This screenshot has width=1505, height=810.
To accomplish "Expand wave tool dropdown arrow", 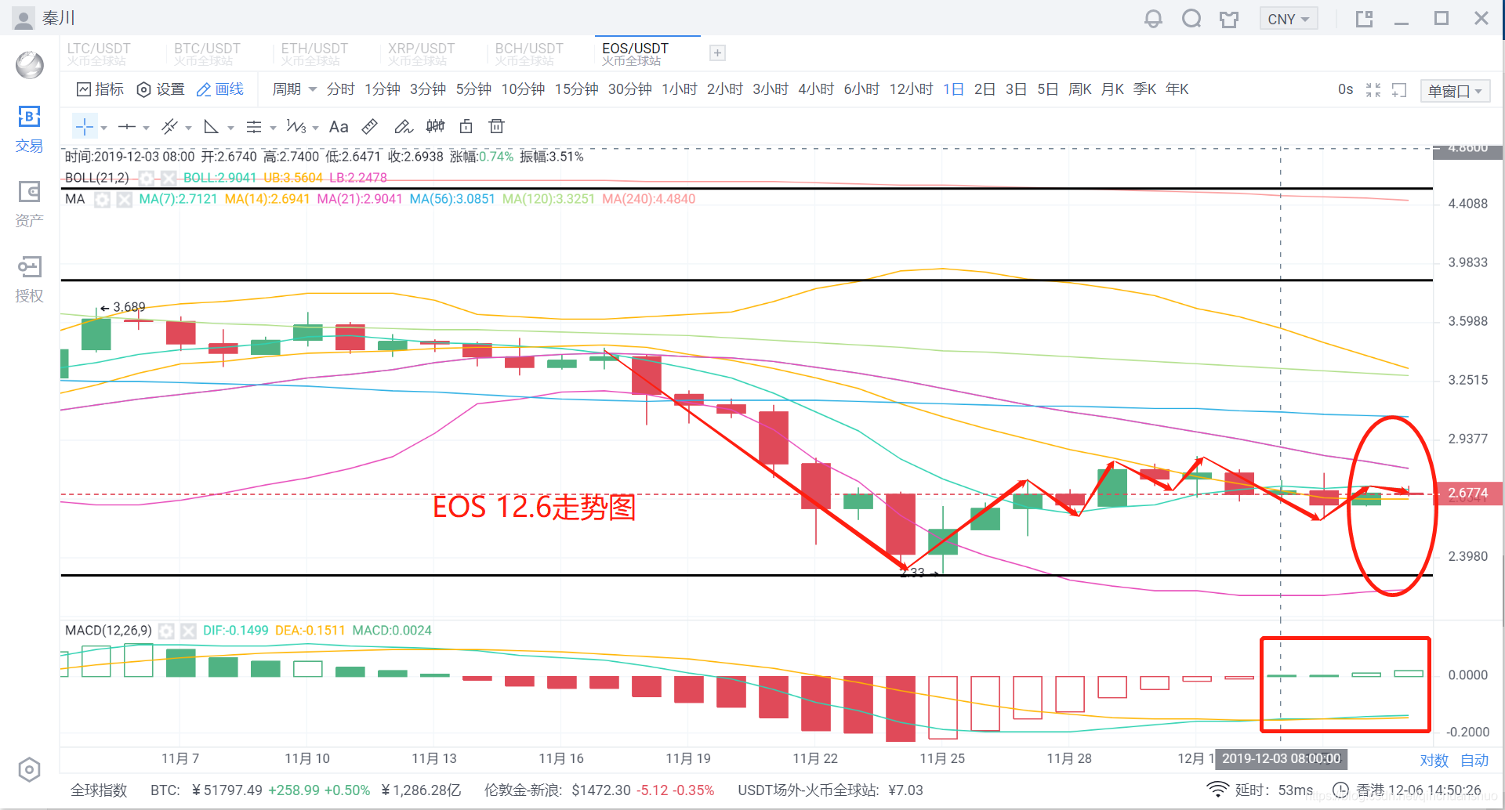I will point(315,128).
